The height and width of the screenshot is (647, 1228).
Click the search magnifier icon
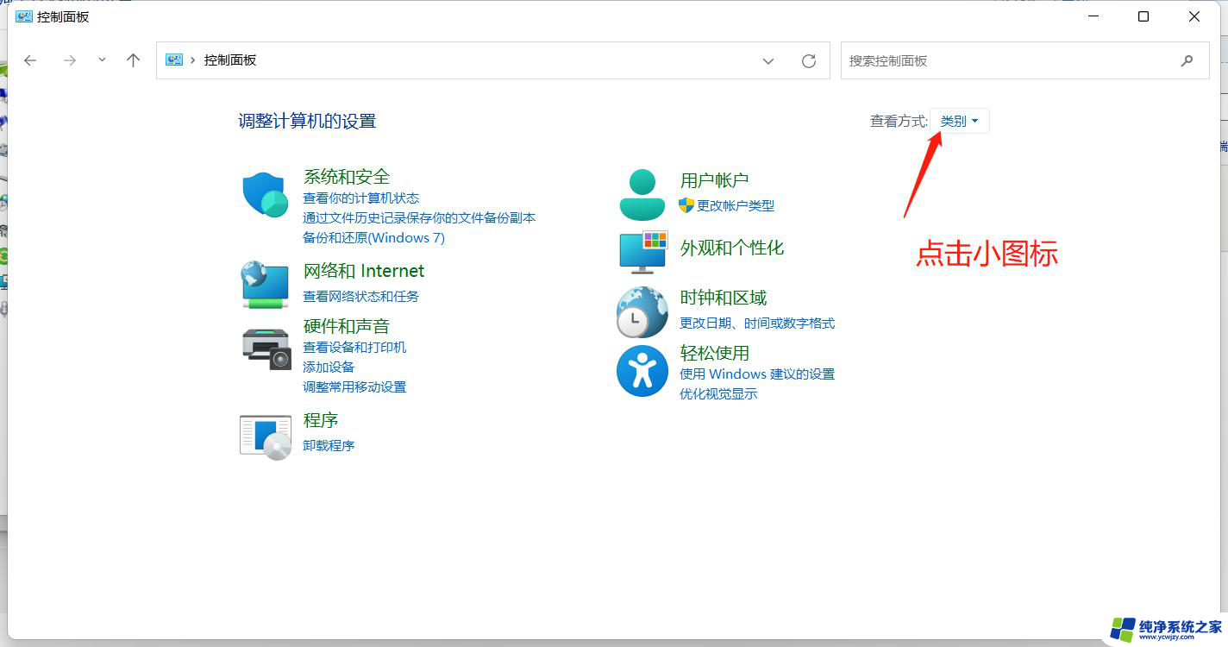(x=1187, y=60)
